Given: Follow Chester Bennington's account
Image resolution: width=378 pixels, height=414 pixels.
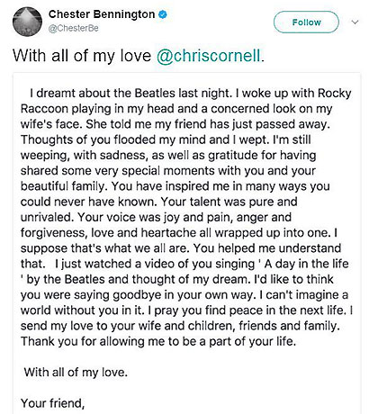Looking at the screenshot, I should [x=306, y=22].
